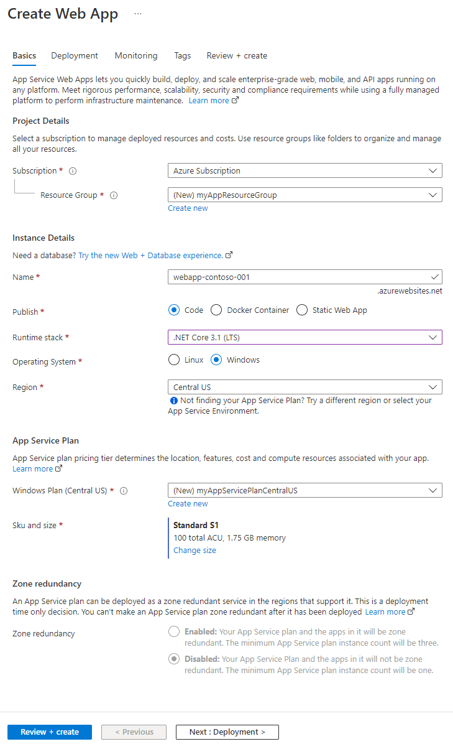The height and width of the screenshot is (744, 453).
Task: Select Static Web App publish option
Action: coord(301,310)
